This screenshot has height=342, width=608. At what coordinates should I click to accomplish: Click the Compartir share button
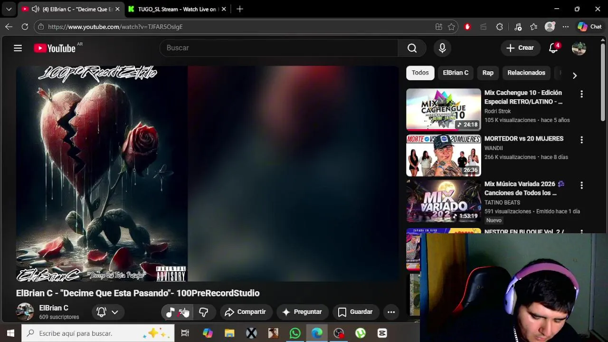point(245,312)
